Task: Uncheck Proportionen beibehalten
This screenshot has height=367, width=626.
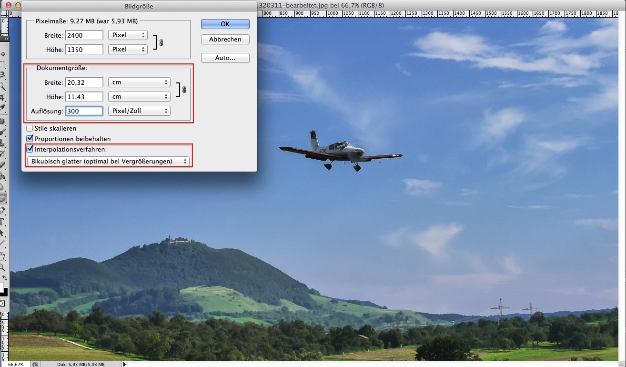Action: pyautogui.click(x=30, y=139)
